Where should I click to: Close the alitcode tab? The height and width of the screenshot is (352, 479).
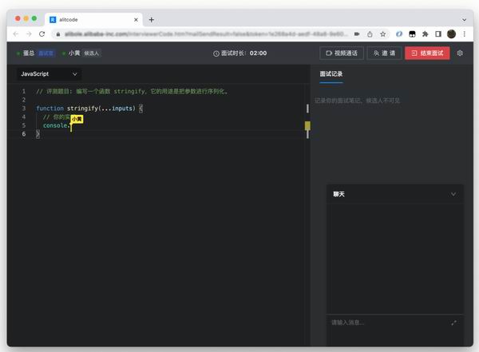[136, 20]
